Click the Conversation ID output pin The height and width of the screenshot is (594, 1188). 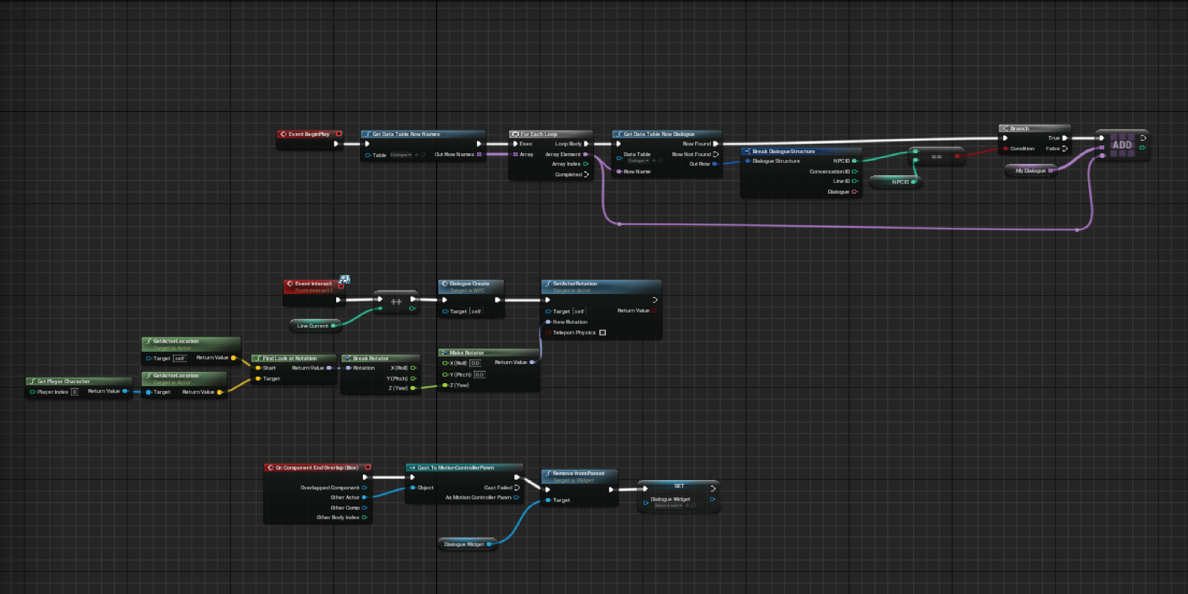pyautogui.click(x=855, y=172)
